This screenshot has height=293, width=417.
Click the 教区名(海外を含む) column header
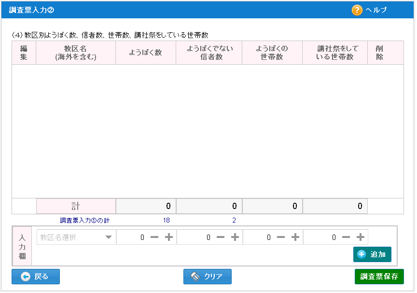click(76, 53)
